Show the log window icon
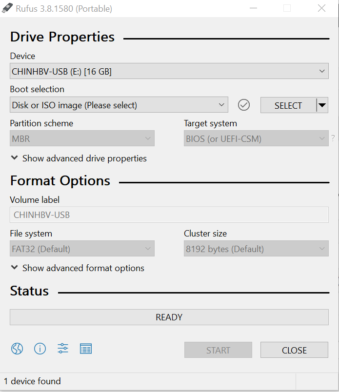 pos(86,349)
